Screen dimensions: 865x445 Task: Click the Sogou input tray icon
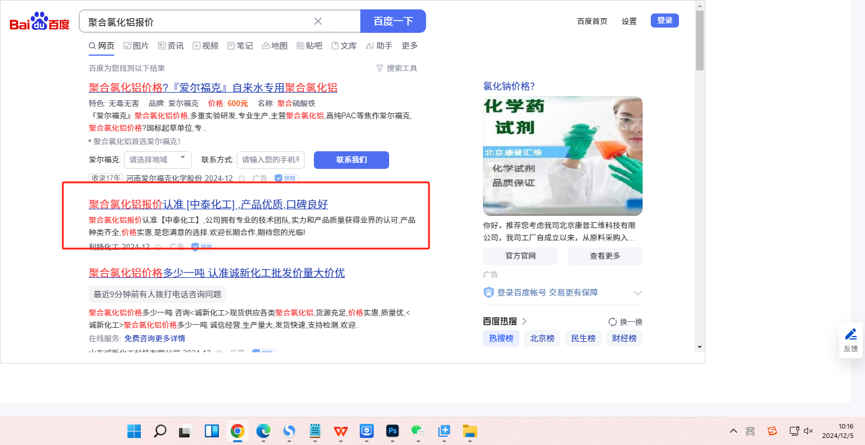pos(772,432)
